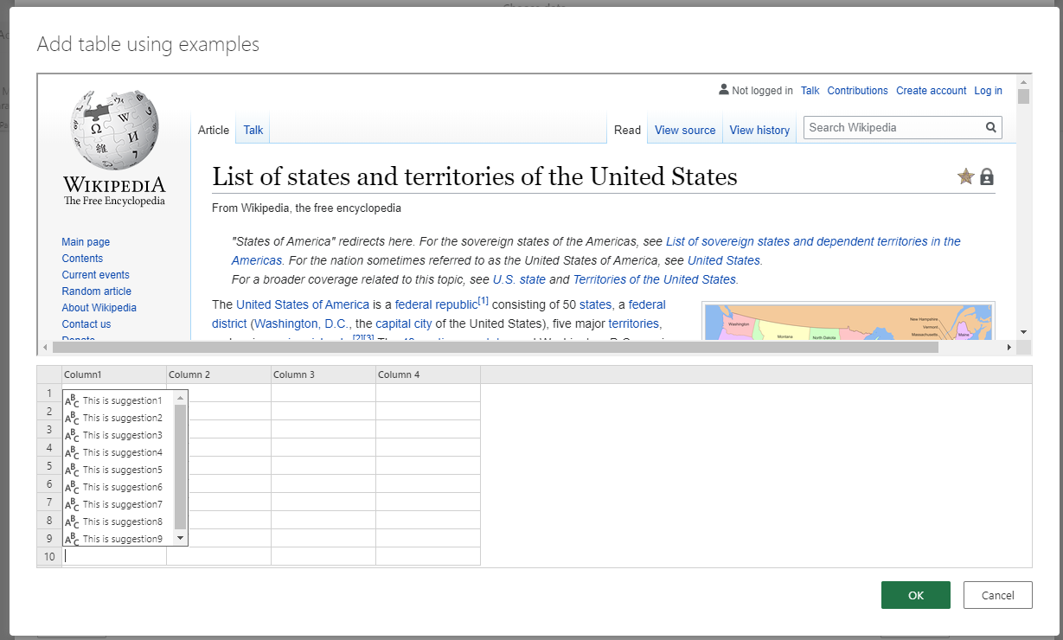1063x640 pixels.
Task: Click the green OK button
Action: [915, 595]
